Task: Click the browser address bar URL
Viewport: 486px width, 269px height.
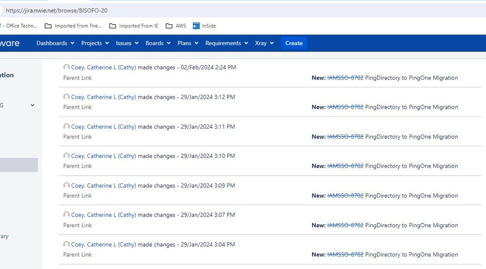Action: click(57, 11)
